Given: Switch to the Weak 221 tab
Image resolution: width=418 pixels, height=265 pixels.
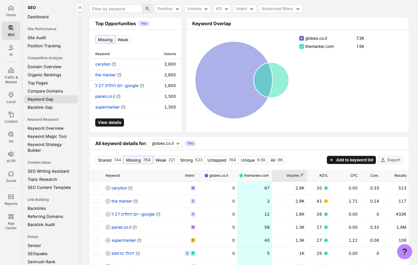Looking at the screenshot, I should (165, 160).
